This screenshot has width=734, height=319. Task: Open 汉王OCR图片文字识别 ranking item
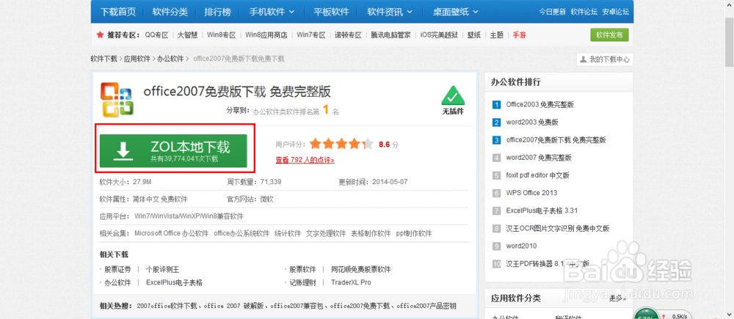(x=558, y=228)
